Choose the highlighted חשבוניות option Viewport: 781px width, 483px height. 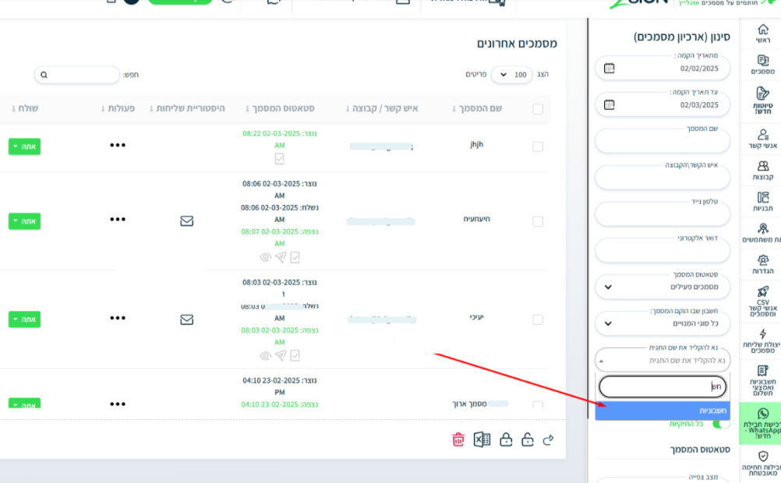[x=663, y=411]
